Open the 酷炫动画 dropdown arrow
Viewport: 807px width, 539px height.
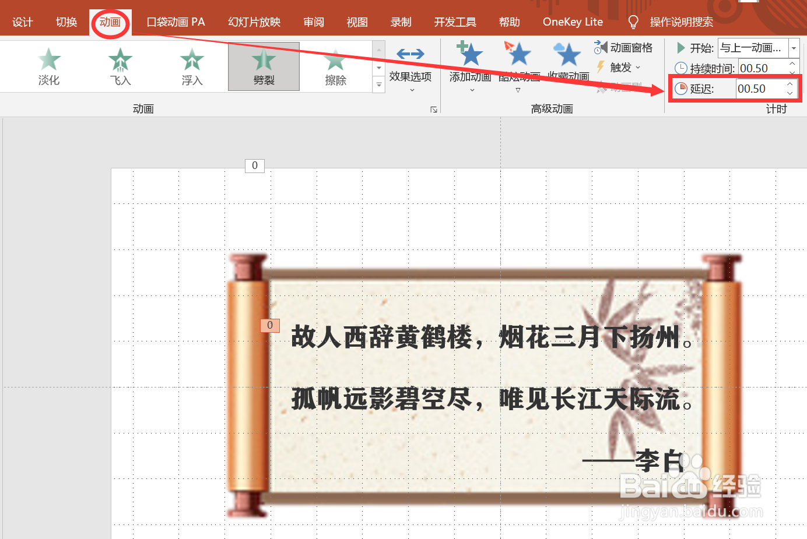pos(518,90)
